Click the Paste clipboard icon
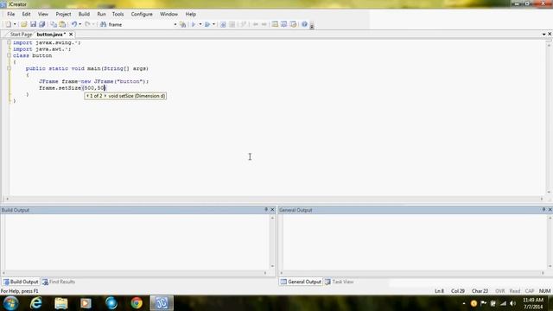This screenshot has width=553, height=311. [x=62, y=24]
